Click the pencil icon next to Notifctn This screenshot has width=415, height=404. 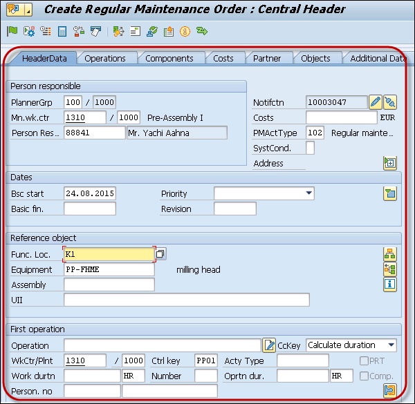[375, 102]
